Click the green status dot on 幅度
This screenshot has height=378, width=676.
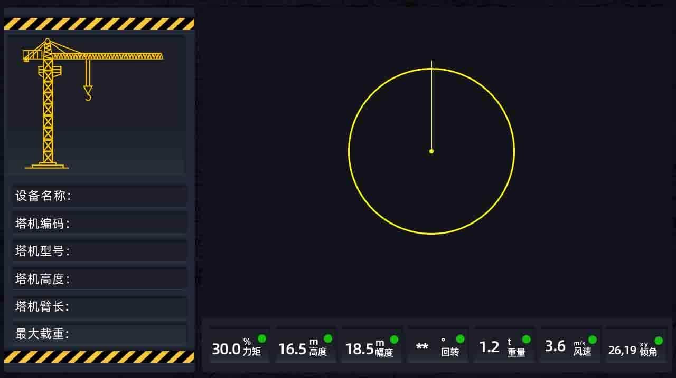[x=393, y=339]
